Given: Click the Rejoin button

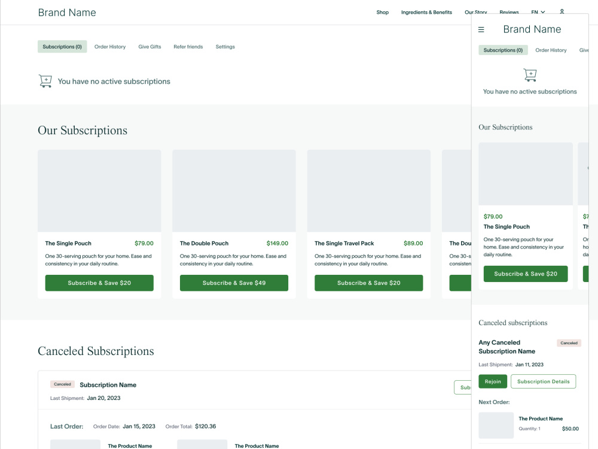Looking at the screenshot, I should click(x=493, y=381).
